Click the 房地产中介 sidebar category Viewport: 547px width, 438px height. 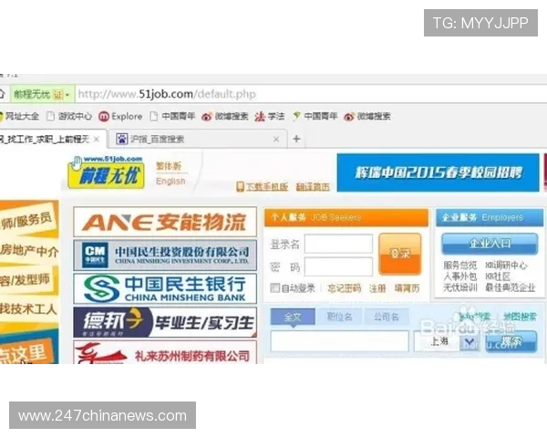click(x=29, y=250)
